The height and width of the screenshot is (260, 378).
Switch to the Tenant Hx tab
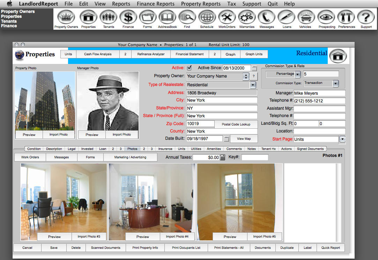point(268,149)
